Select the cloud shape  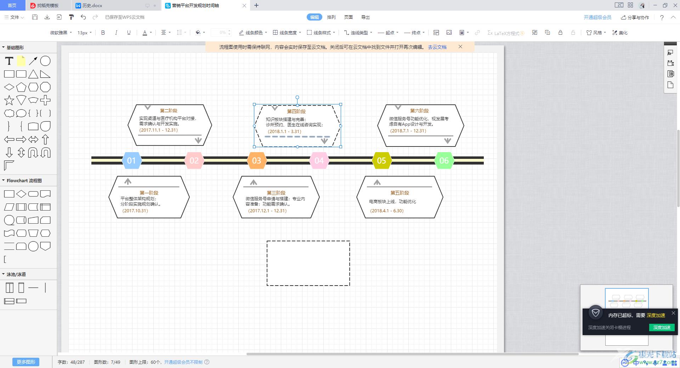(x=9, y=113)
